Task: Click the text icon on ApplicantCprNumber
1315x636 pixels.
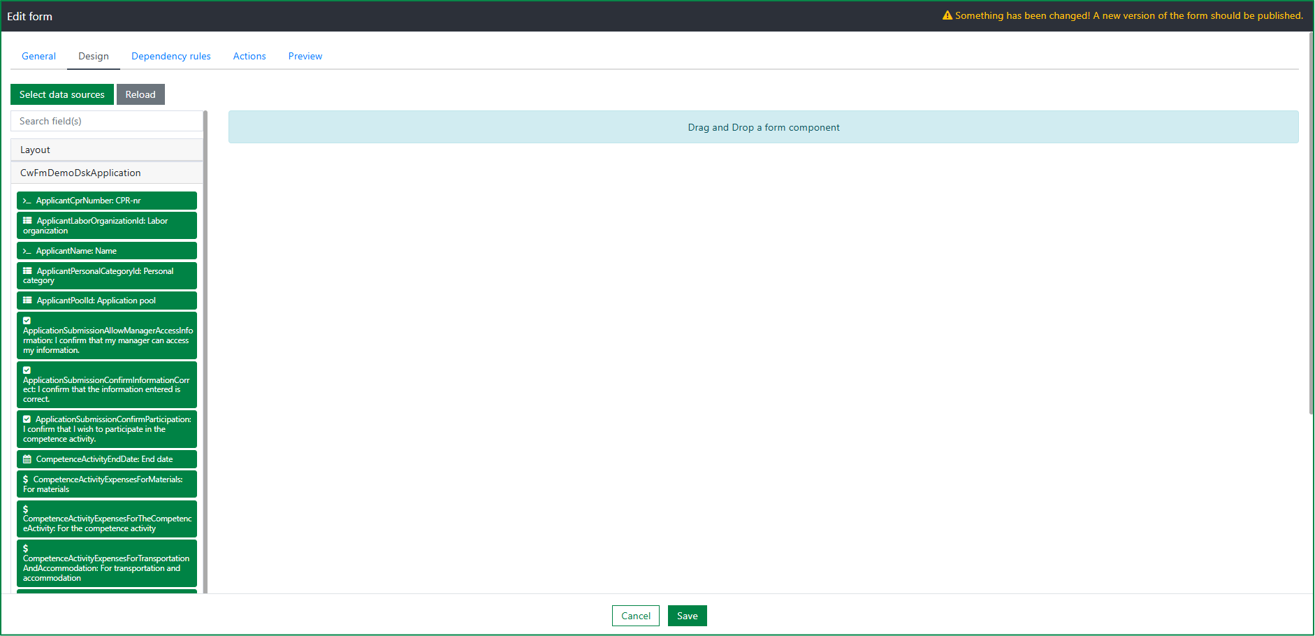Action: 27,201
